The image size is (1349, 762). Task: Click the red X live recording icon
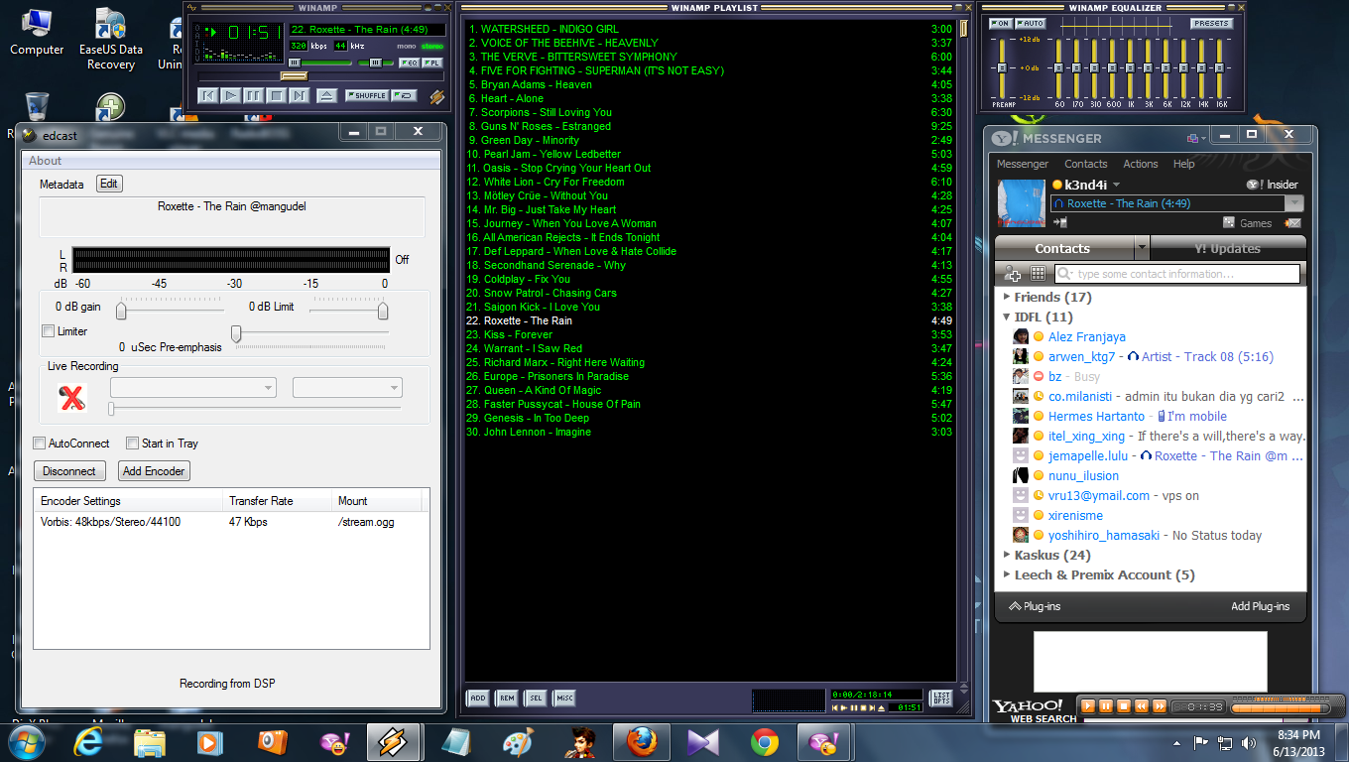(71, 398)
